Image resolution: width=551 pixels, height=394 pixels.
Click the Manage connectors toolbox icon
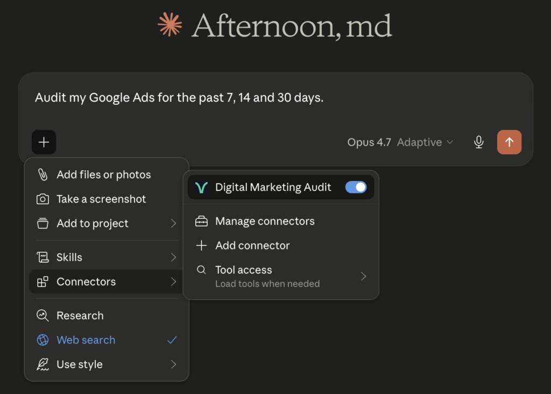[201, 221]
